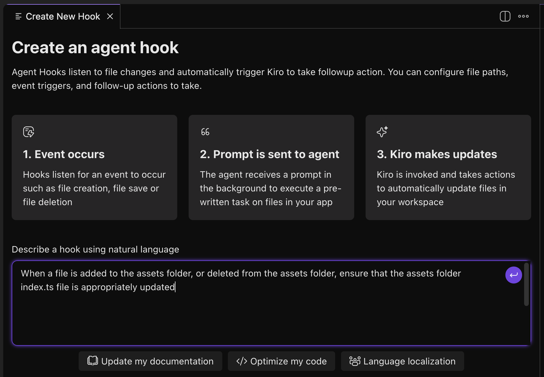Click the sparkle icon in Kiro updates card
This screenshot has width=544, height=377.
tap(382, 132)
